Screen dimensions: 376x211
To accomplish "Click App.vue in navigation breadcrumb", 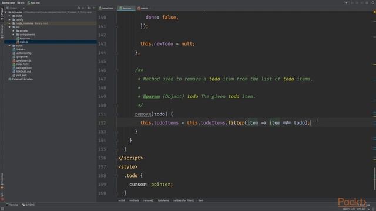I will tap(33, 2).
